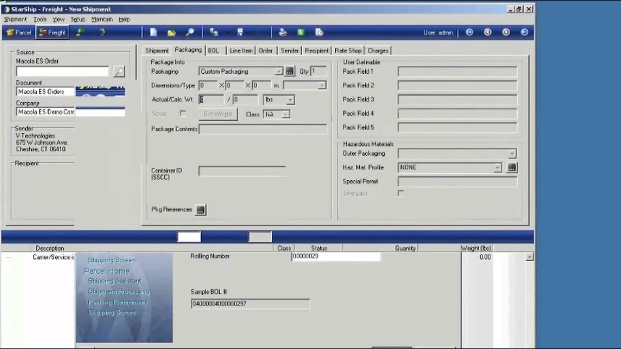Click the Pack Field 5 input
The image size is (621, 349).
coord(458,127)
